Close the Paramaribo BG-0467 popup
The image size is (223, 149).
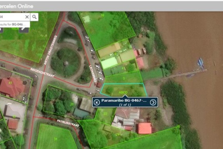coord(97,103)
